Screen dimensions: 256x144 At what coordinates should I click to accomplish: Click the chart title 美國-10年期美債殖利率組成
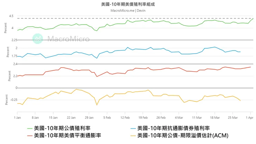(x=128, y=4)
